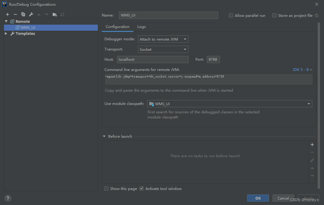Enable Allow parallel run
Viewport: 324px width, 205px height.
pos(231,15)
